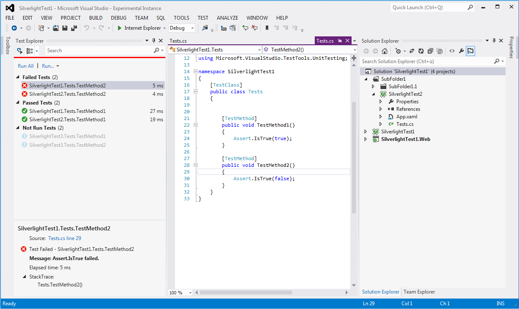Click the Open File toolbar icon
The image size is (519, 309).
56,28
